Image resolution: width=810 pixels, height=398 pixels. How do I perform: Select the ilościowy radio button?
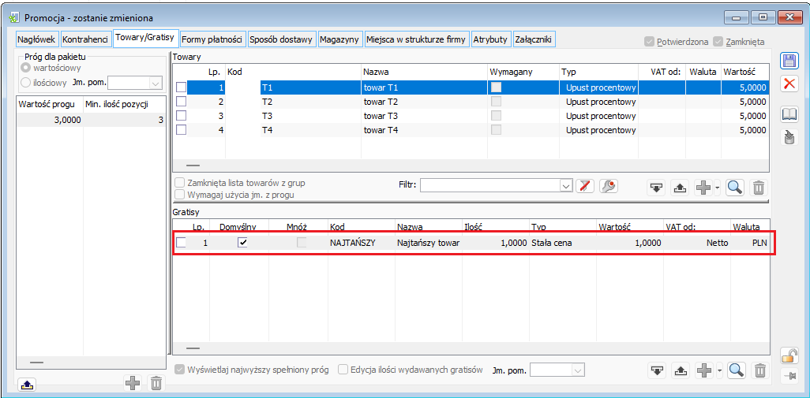coord(26,81)
